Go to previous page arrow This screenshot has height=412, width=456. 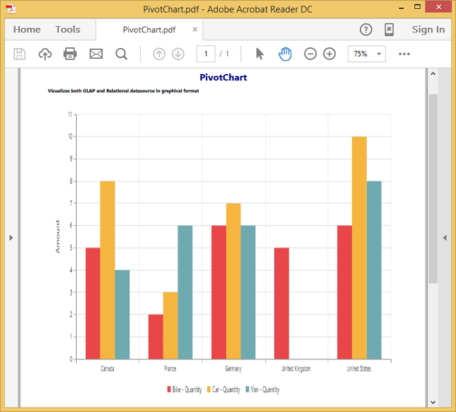click(159, 54)
